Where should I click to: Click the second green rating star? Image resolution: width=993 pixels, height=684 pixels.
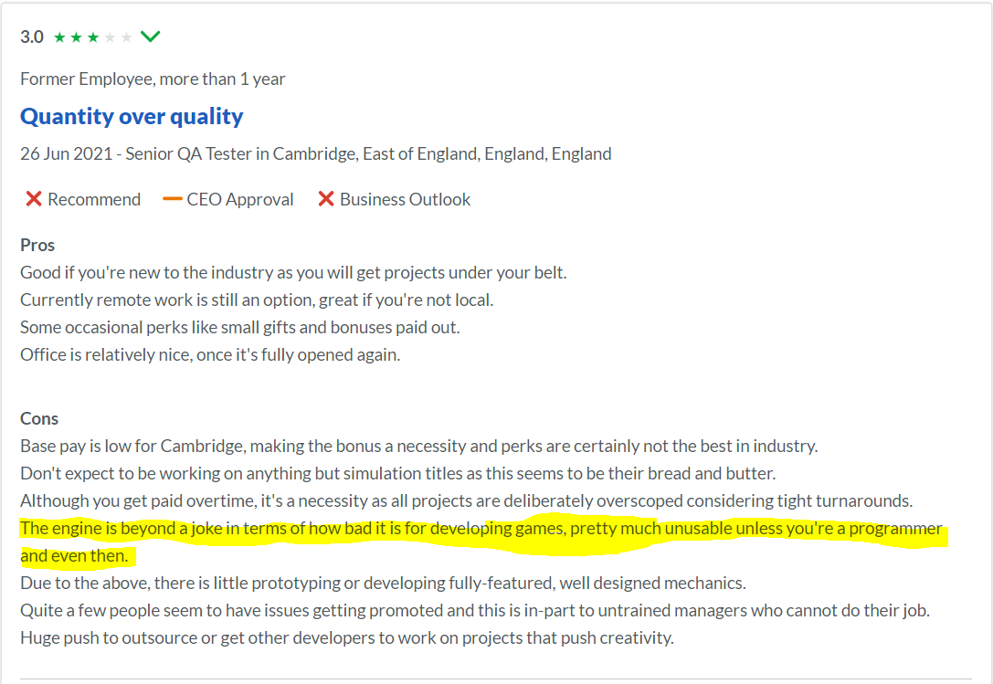coord(76,37)
